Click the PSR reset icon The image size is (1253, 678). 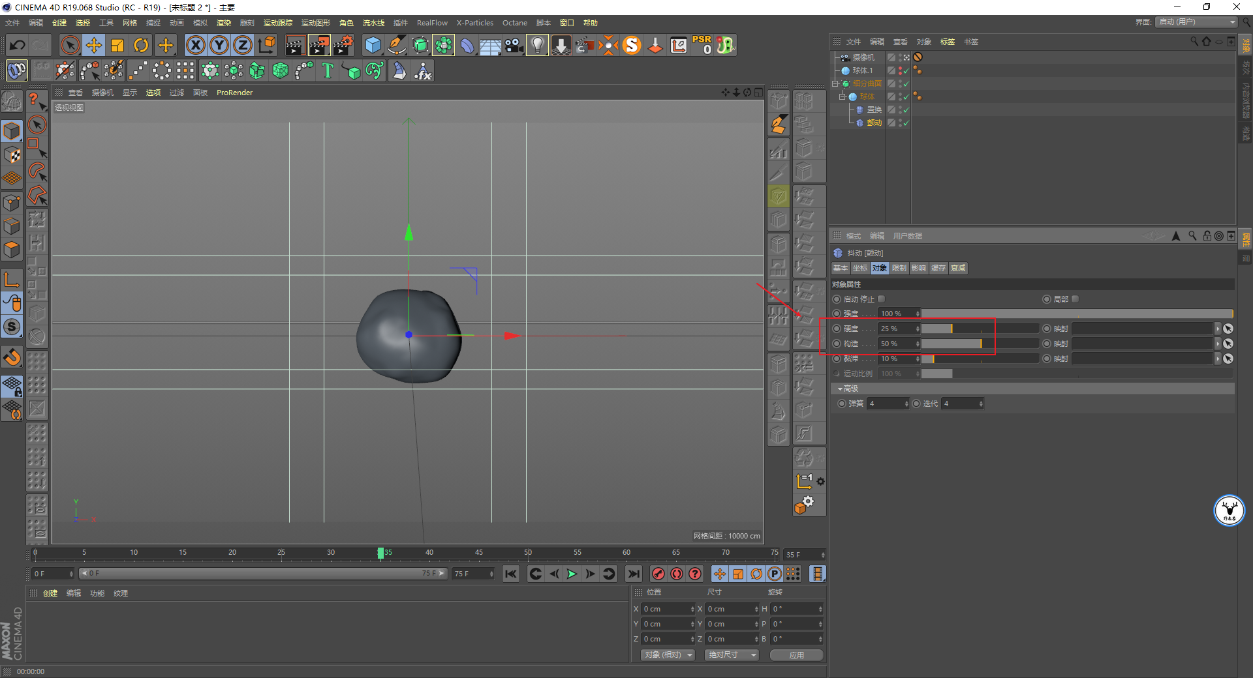702,45
